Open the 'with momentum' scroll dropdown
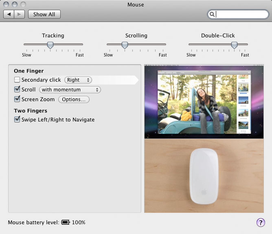The width and height of the screenshot is (272, 234). tap(70, 90)
